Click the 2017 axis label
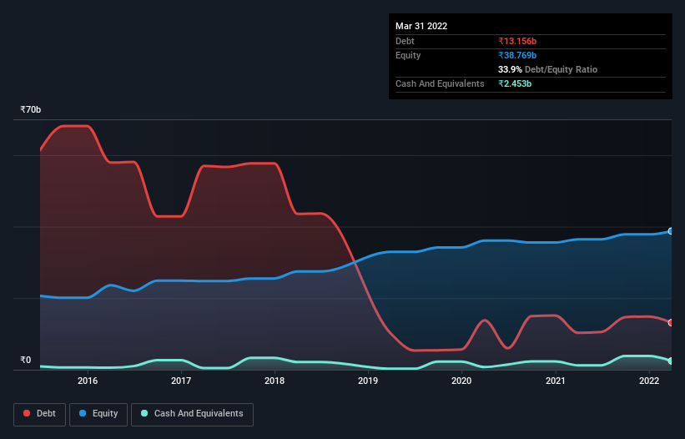 pyautogui.click(x=181, y=381)
